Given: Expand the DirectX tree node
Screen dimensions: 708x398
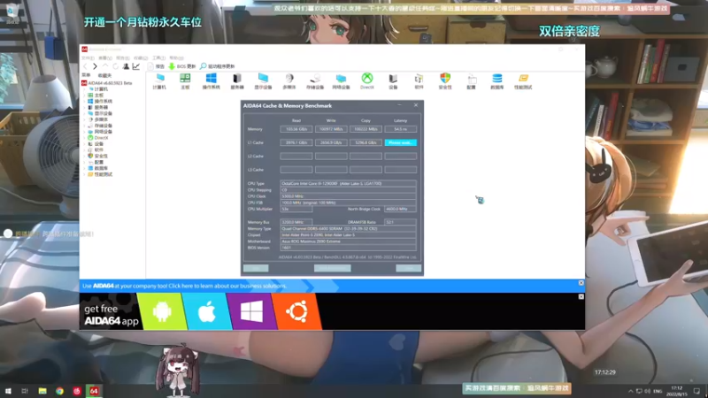Looking at the screenshot, I should click(84, 138).
